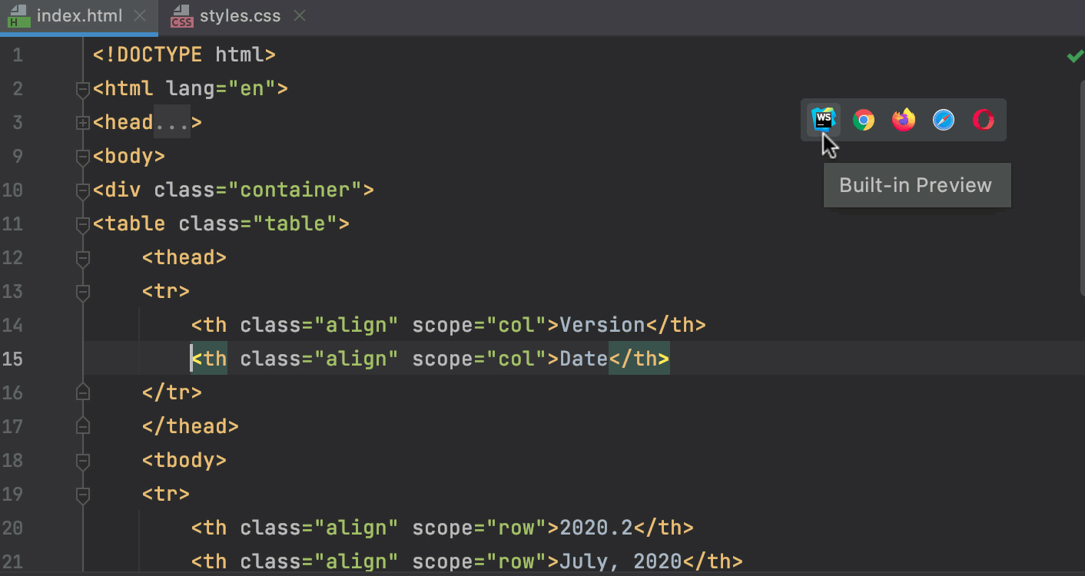Collapse the table element fold region
The image size is (1085, 576).
[x=83, y=223]
